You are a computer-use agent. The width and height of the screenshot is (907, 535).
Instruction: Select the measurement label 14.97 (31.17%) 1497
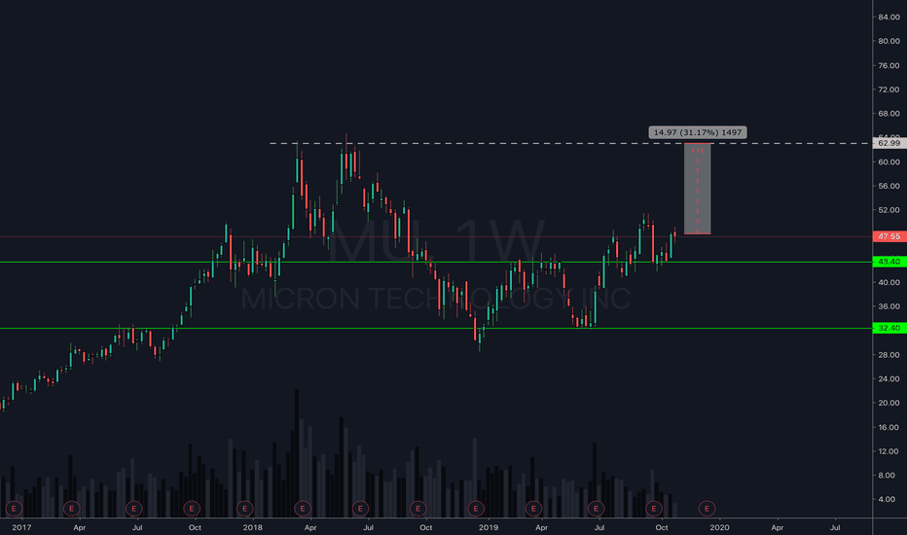[698, 132]
